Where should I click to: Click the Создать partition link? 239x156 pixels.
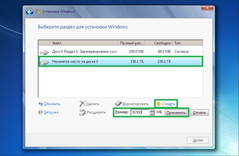point(168,104)
